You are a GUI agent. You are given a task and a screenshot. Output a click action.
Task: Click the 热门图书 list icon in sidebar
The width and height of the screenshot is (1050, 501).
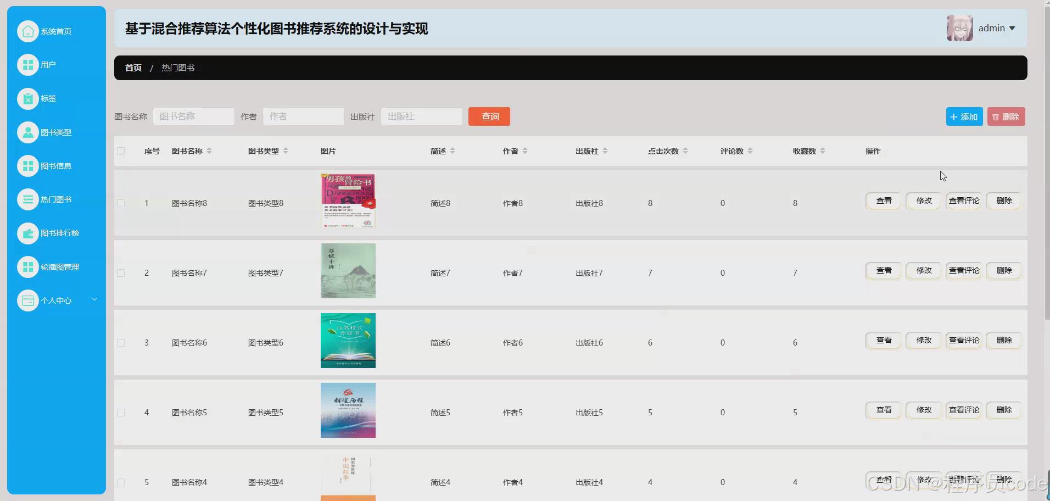pos(28,199)
